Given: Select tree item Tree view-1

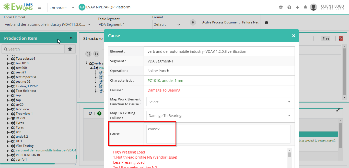Looking at the screenshot, I should 24,114.
